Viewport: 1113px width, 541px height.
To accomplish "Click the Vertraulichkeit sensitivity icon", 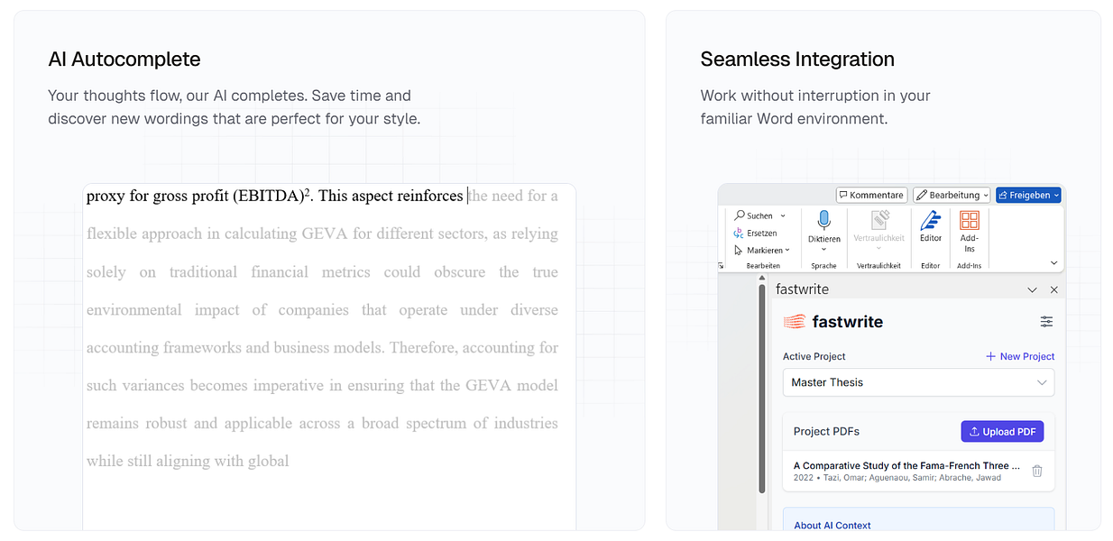I will (x=878, y=221).
